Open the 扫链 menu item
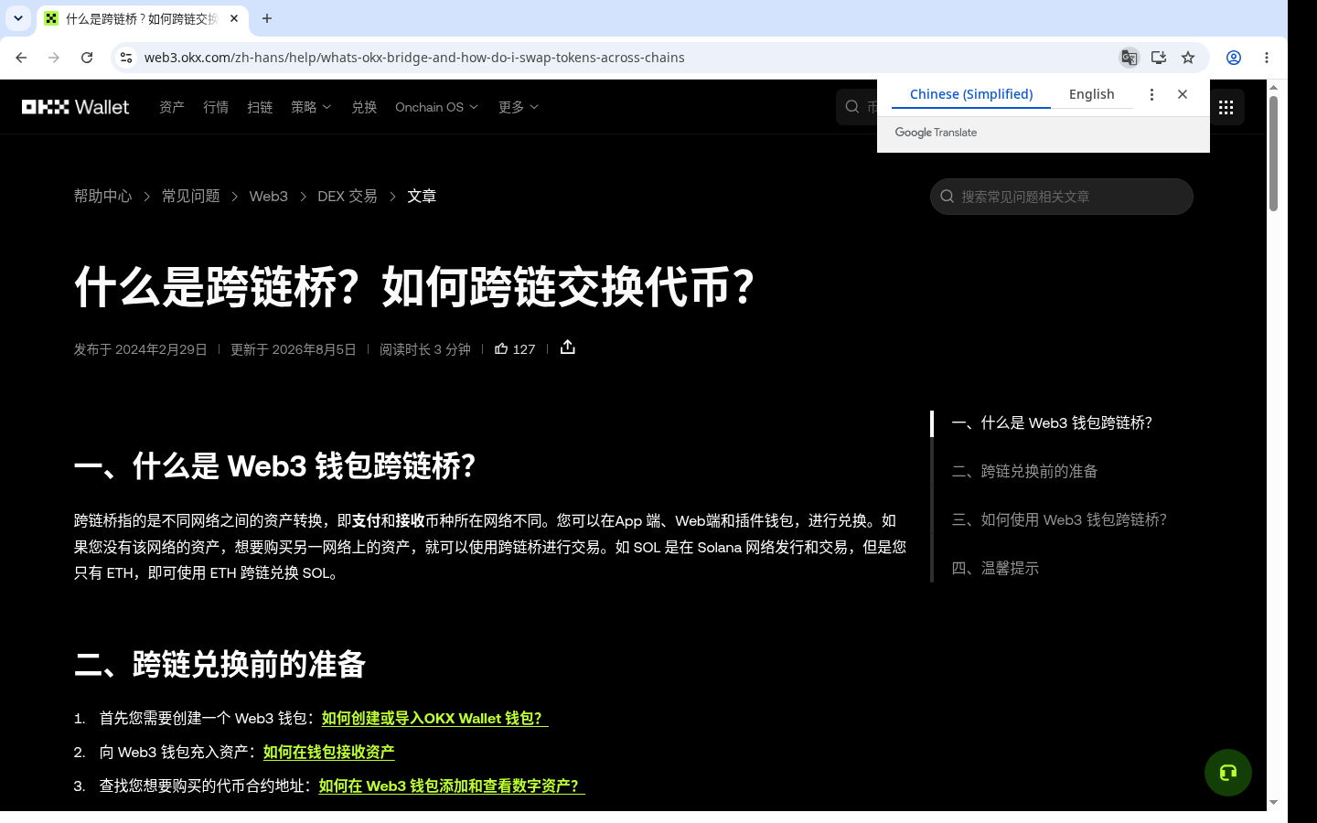The height and width of the screenshot is (823, 1317). [260, 107]
